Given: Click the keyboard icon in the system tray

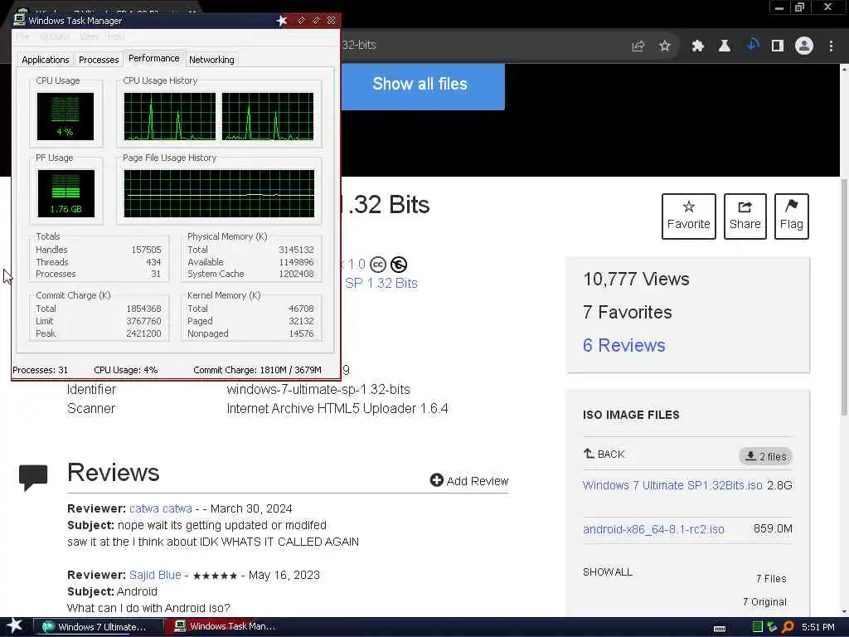Looking at the screenshot, I should pos(720,629).
